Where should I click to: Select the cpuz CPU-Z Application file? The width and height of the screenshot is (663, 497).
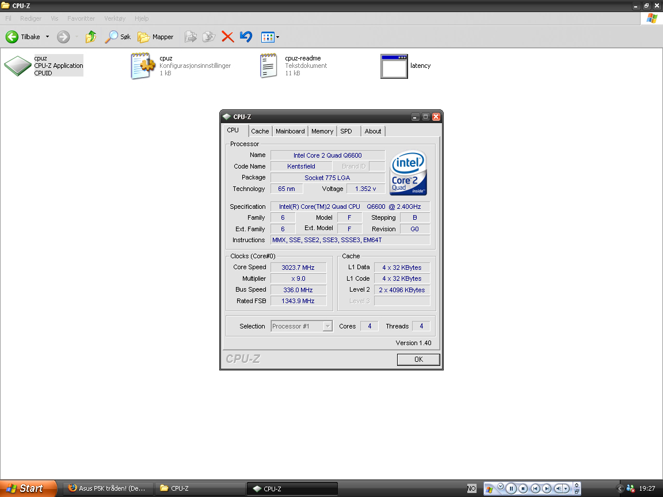pos(44,66)
